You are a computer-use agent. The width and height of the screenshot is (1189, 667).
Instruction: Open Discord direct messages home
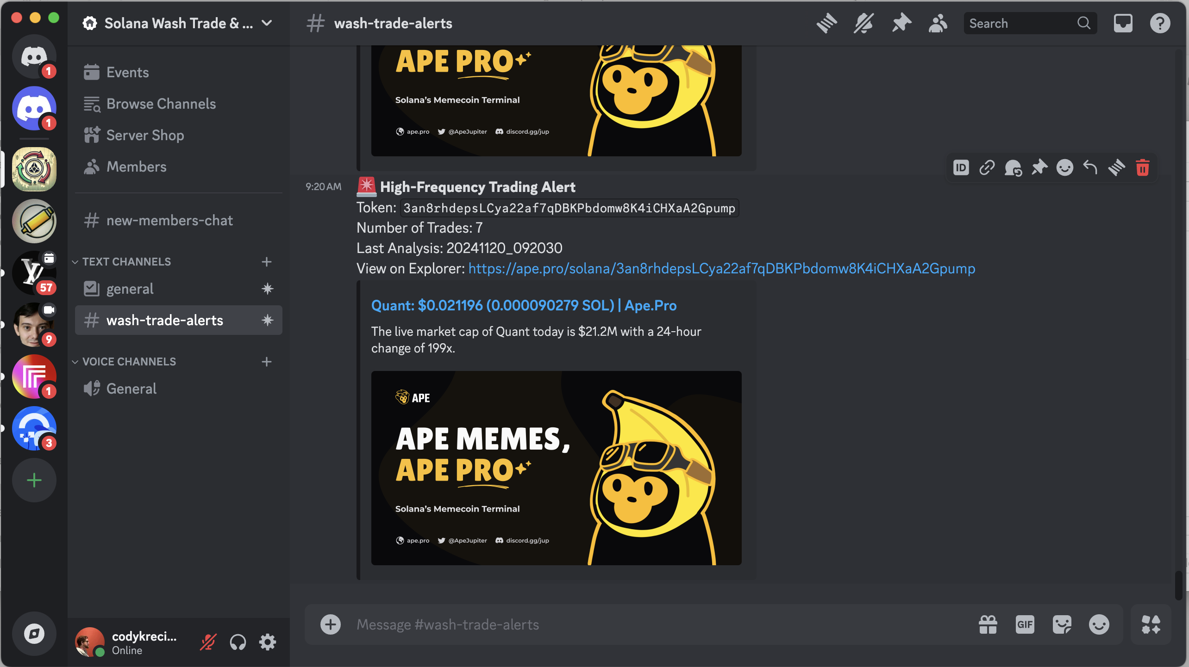coord(34,56)
